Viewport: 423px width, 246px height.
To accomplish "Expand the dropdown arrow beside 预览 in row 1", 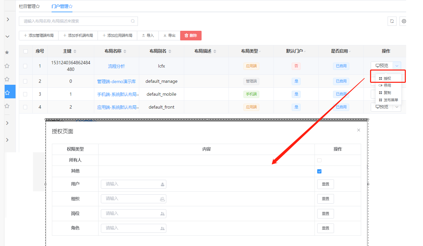I will click(x=397, y=66).
